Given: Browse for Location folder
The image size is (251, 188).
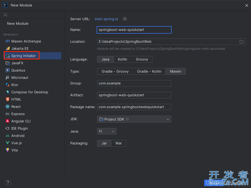Looking at the screenshot, I should coord(242,42).
